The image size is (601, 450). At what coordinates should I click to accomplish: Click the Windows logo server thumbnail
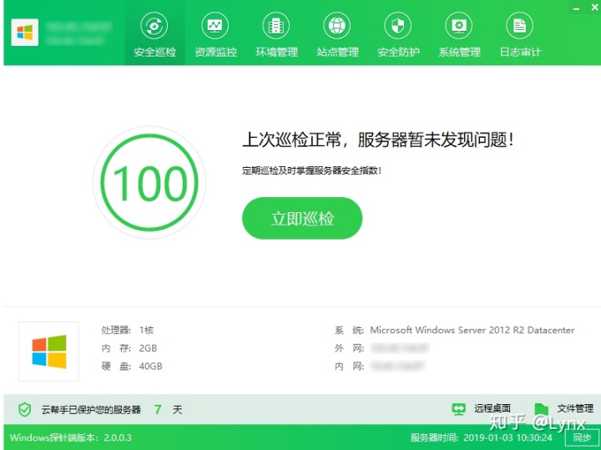[49, 351]
